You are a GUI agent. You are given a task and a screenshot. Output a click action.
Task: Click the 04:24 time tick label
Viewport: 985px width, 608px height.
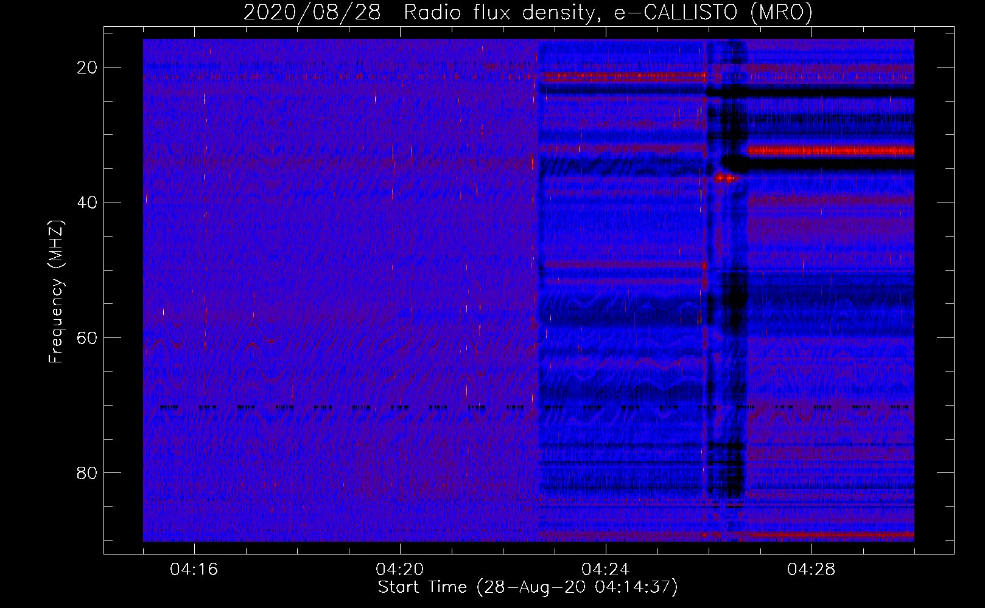(606, 570)
